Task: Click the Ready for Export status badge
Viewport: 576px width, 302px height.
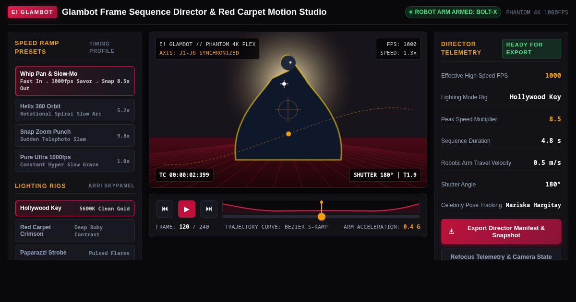Action: click(531, 48)
